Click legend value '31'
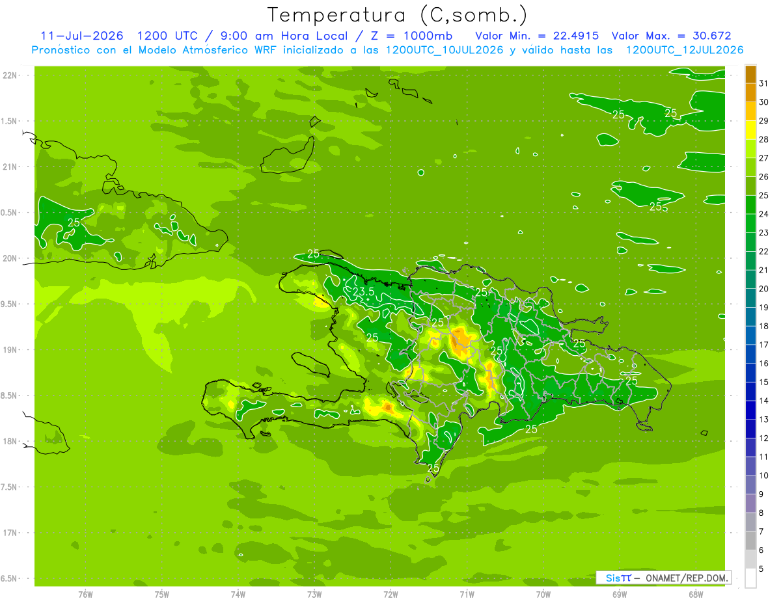Image resolution: width=781 pixels, height=603 pixels. (x=764, y=83)
